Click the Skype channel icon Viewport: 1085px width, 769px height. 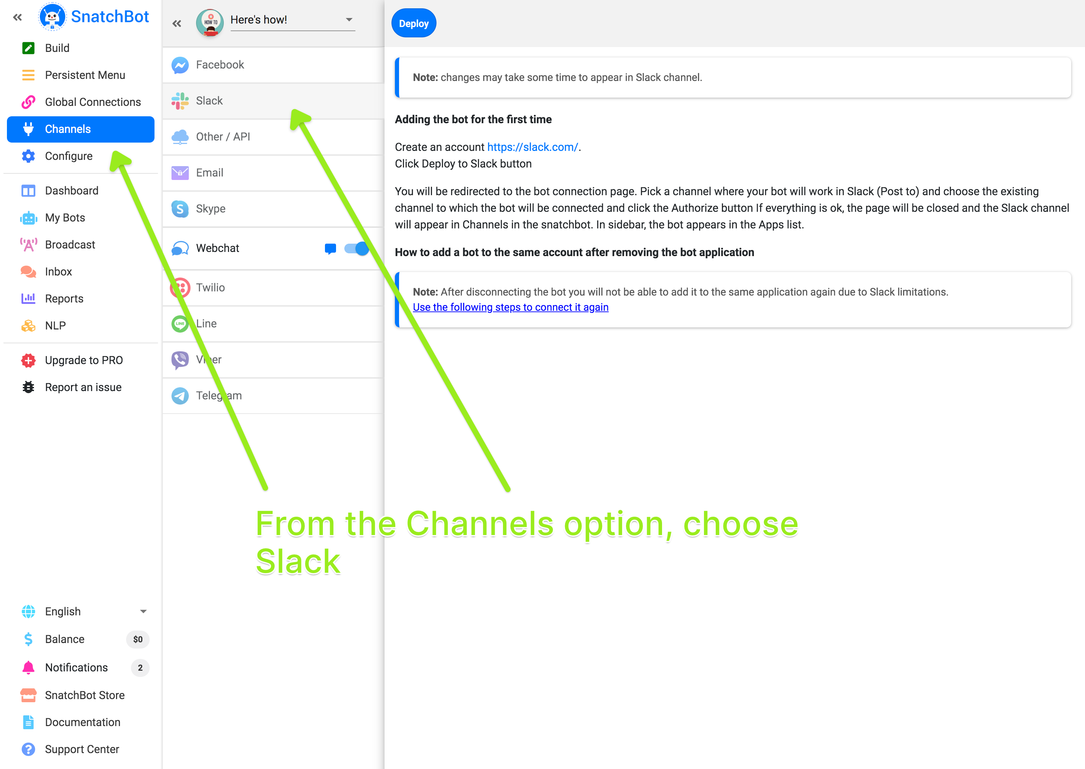tap(180, 209)
